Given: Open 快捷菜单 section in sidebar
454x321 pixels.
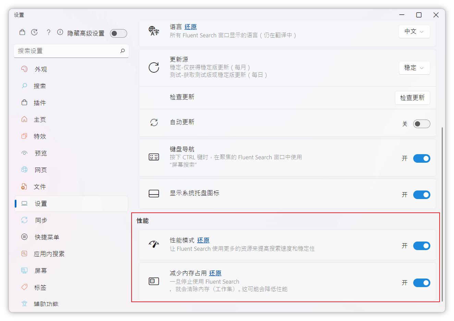Looking at the screenshot, I should pyautogui.click(x=47, y=237).
